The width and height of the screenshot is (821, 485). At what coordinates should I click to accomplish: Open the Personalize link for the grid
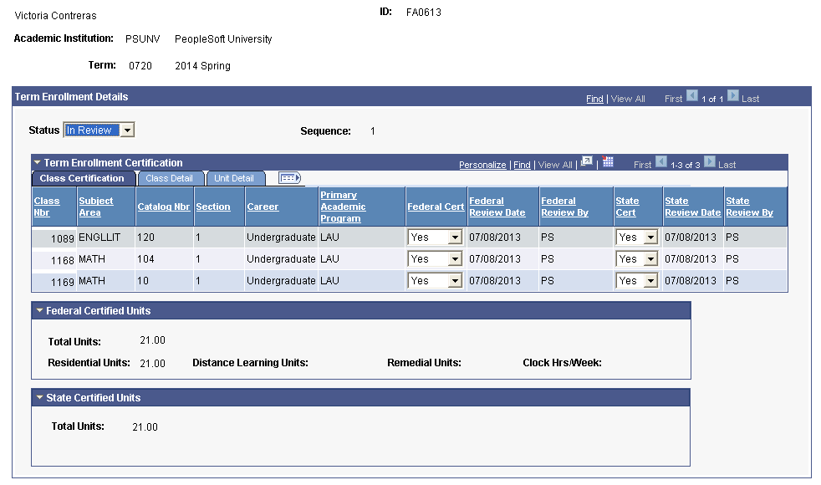482,164
